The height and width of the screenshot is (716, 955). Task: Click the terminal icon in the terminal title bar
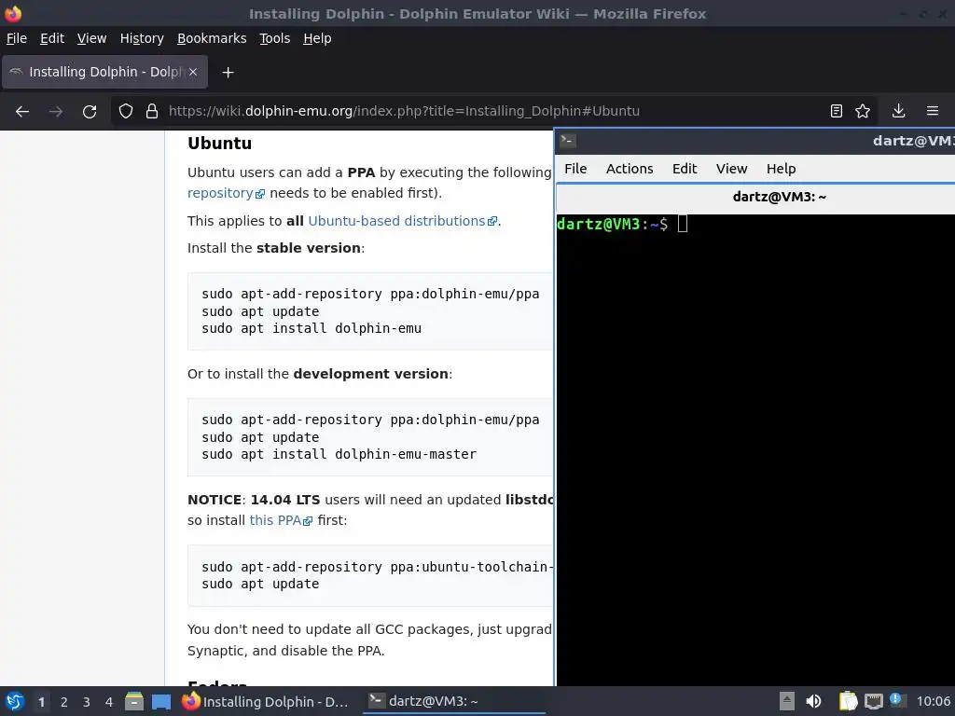568,141
